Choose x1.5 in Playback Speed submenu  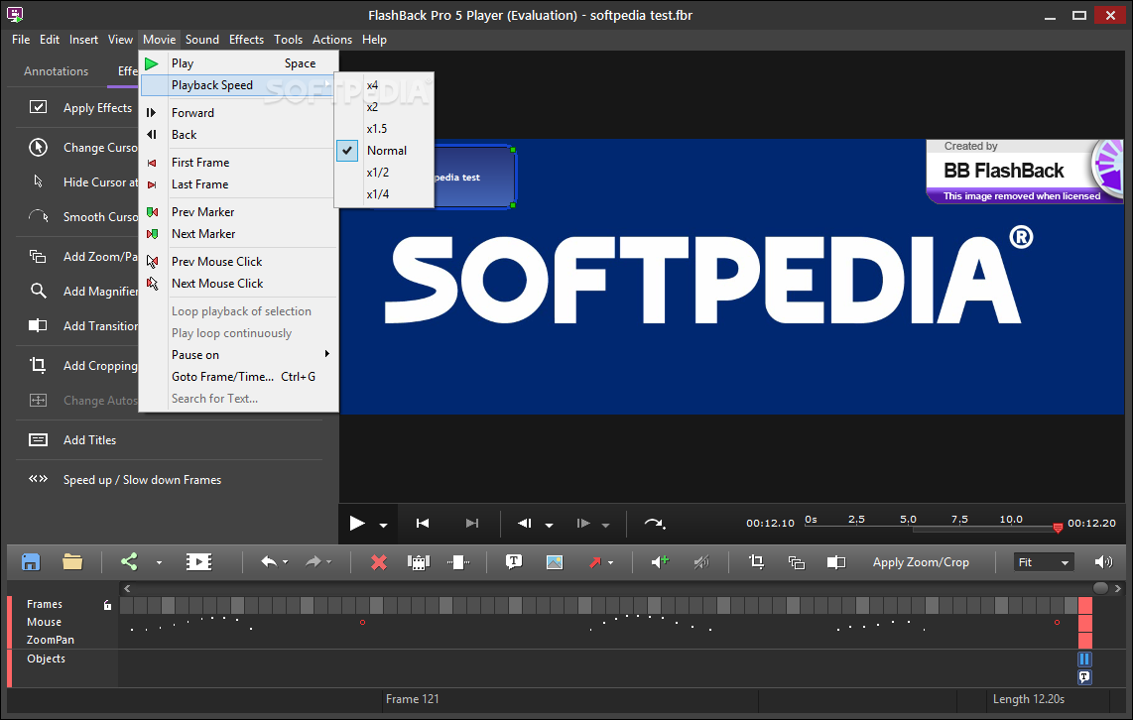click(x=377, y=129)
